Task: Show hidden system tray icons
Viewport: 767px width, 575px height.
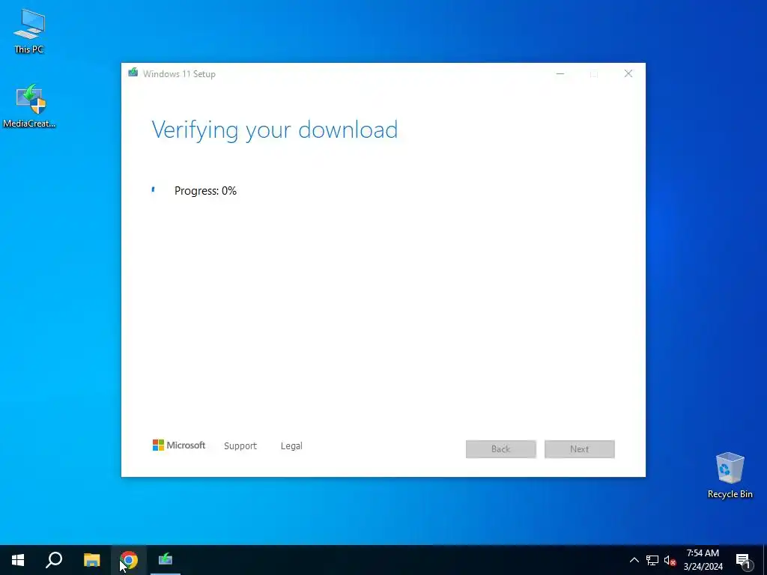Action: 634,560
